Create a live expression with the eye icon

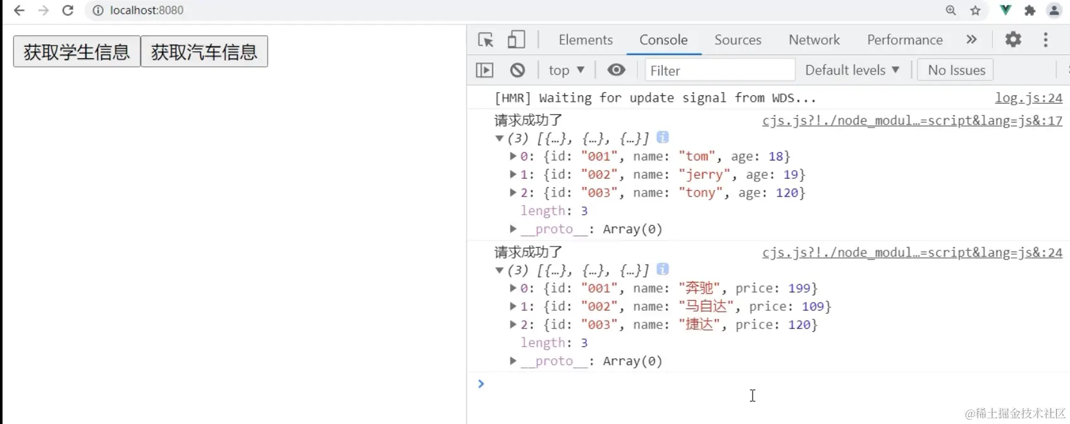tap(616, 70)
